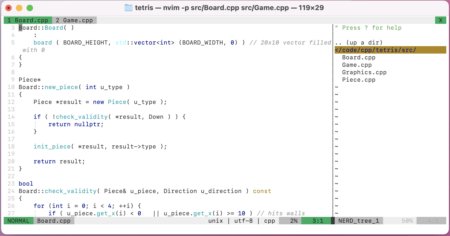Viewport: 450px width, 236px height.
Task: Go up a directory via '.. (up a dir)'
Action: point(359,43)
